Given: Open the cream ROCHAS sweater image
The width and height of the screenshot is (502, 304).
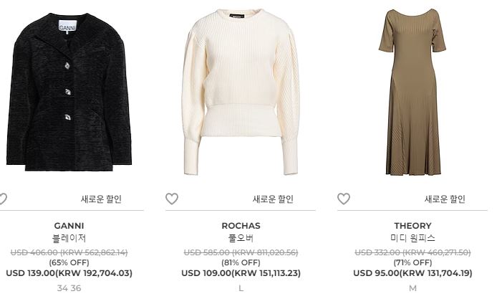Looking at the screenshot, I should pyautogui.click(x=241, y=92).
